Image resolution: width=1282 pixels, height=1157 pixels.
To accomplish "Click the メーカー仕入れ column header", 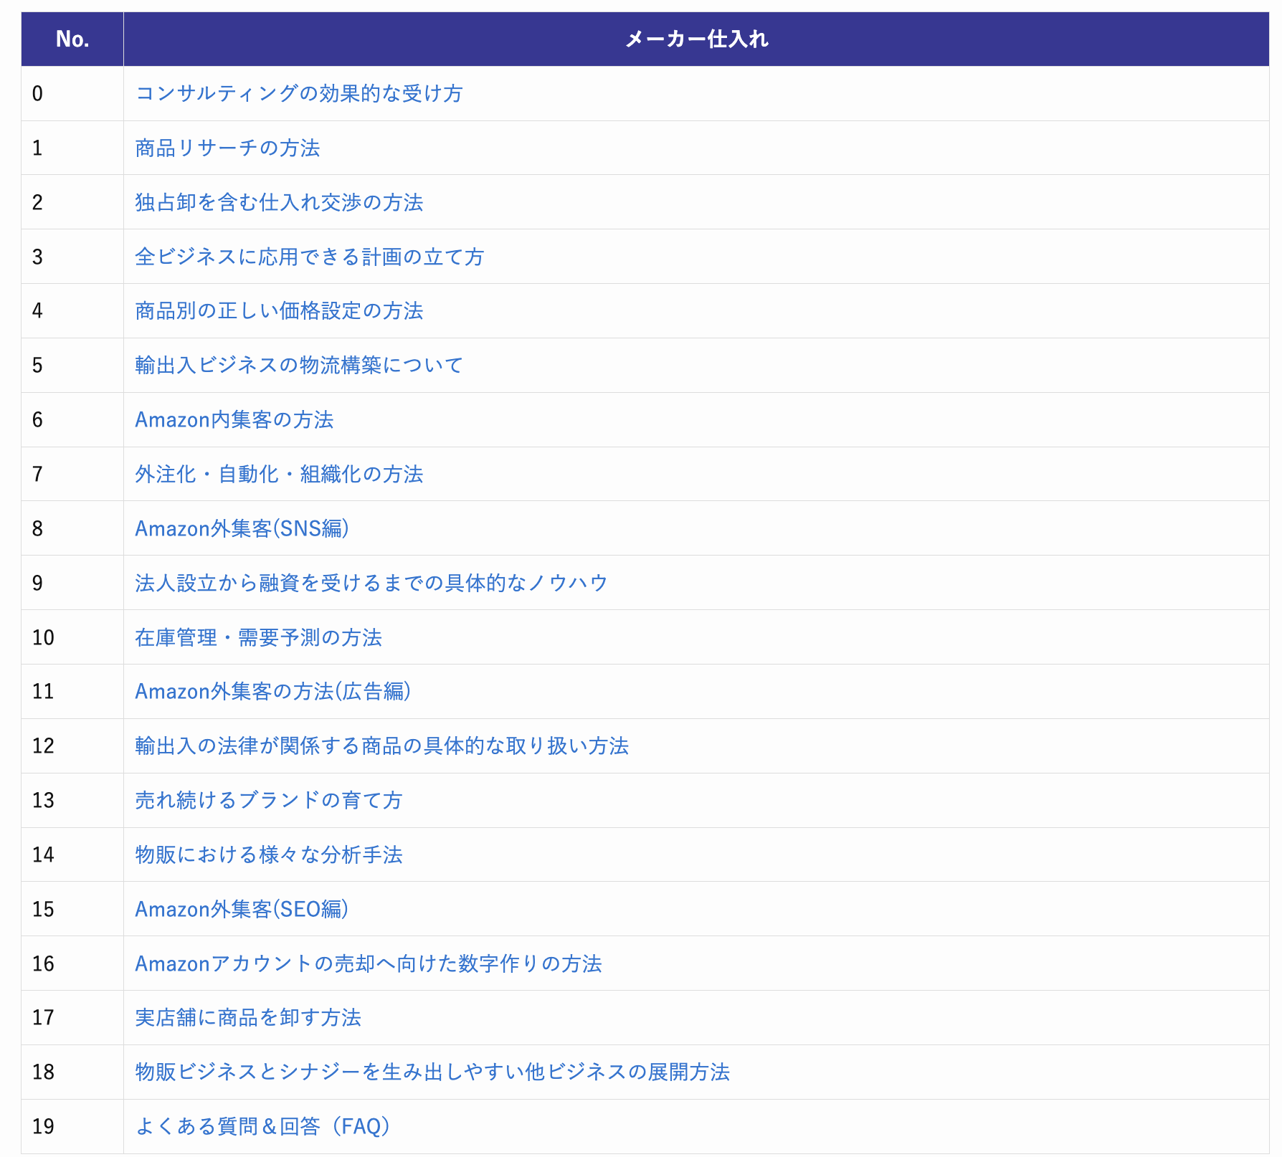I will (x=695, y=39).
